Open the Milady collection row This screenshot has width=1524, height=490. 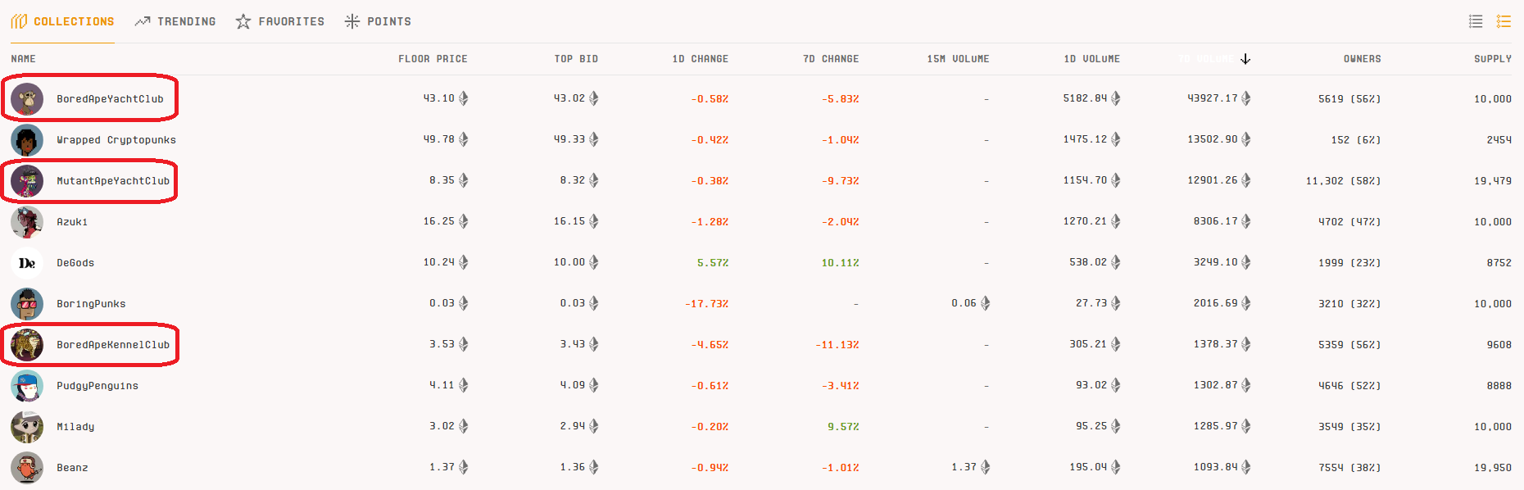75,427
